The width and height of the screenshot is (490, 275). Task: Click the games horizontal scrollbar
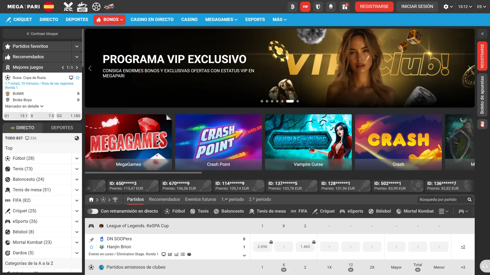point(143,173)
